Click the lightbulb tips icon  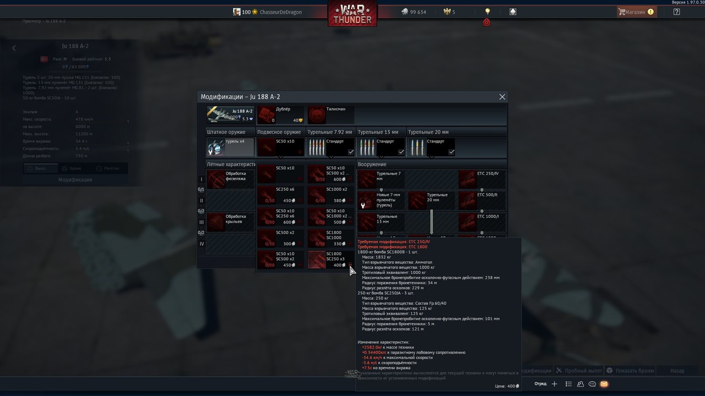coord(487,12)
